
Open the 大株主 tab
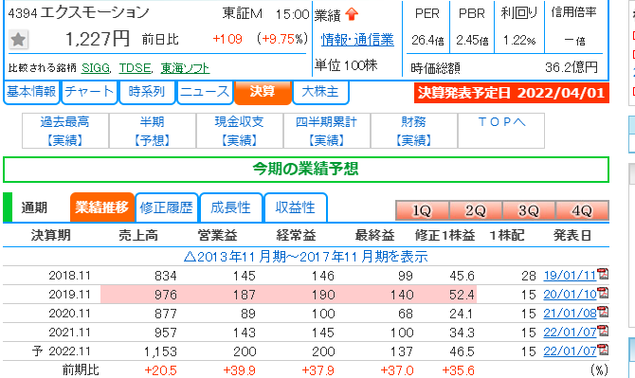pos(320,92)
